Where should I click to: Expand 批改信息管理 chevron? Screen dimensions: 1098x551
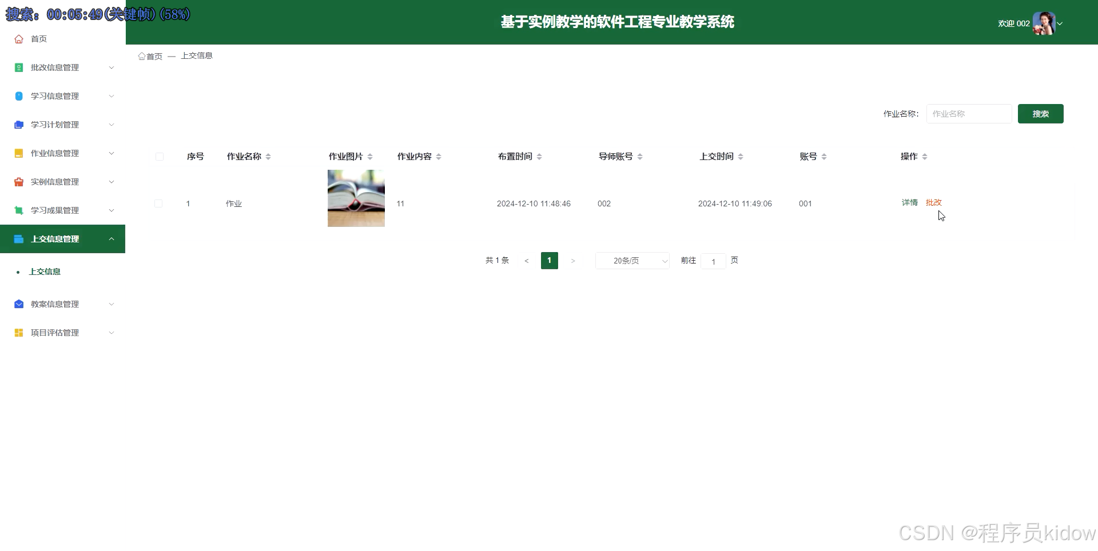coord(112,67)
